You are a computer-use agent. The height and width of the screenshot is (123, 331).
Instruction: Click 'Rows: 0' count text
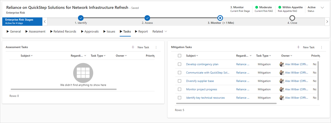[x=14, y=96]
